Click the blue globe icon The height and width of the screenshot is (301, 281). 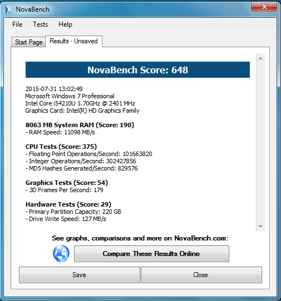pos(61,254)
